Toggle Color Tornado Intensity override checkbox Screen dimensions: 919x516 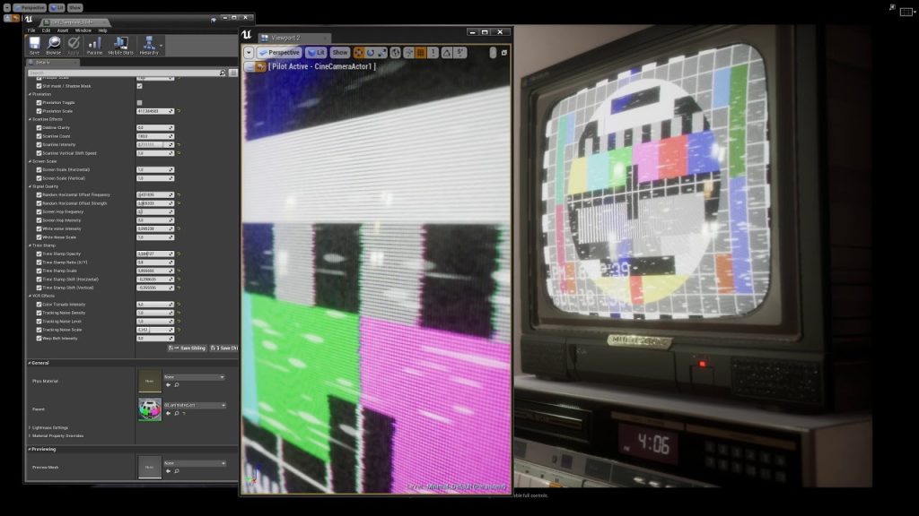point(39,305)
